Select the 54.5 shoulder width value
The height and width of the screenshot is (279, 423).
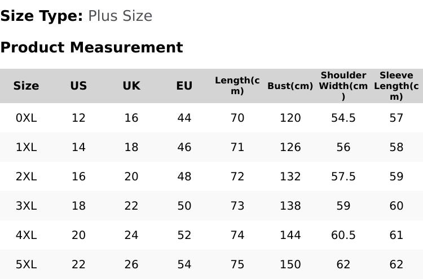coord(343,118)
